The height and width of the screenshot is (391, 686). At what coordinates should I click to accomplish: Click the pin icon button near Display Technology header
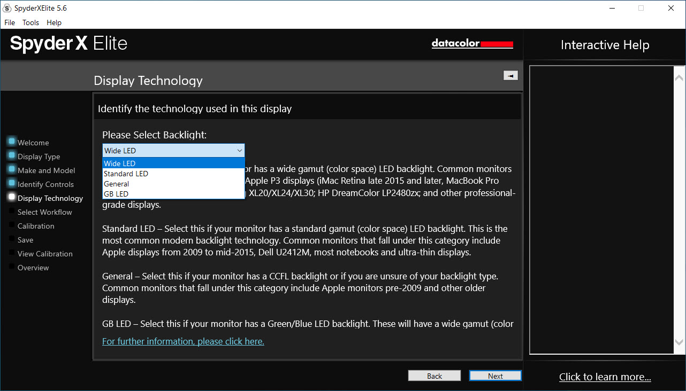[510, 76]
